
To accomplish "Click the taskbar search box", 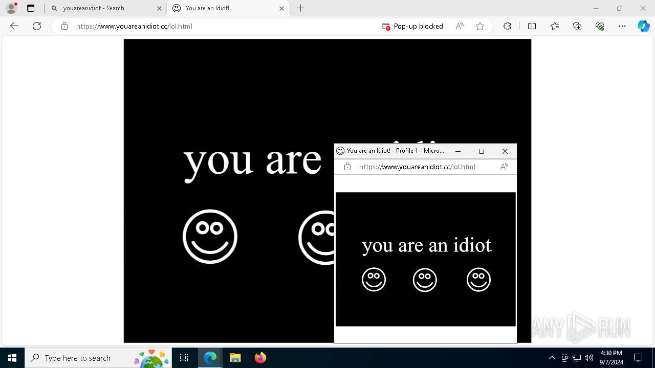I will pos(98,358).
